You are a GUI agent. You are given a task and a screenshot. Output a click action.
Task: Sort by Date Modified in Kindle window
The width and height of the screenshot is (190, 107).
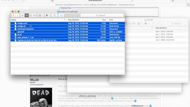point(161,28)
